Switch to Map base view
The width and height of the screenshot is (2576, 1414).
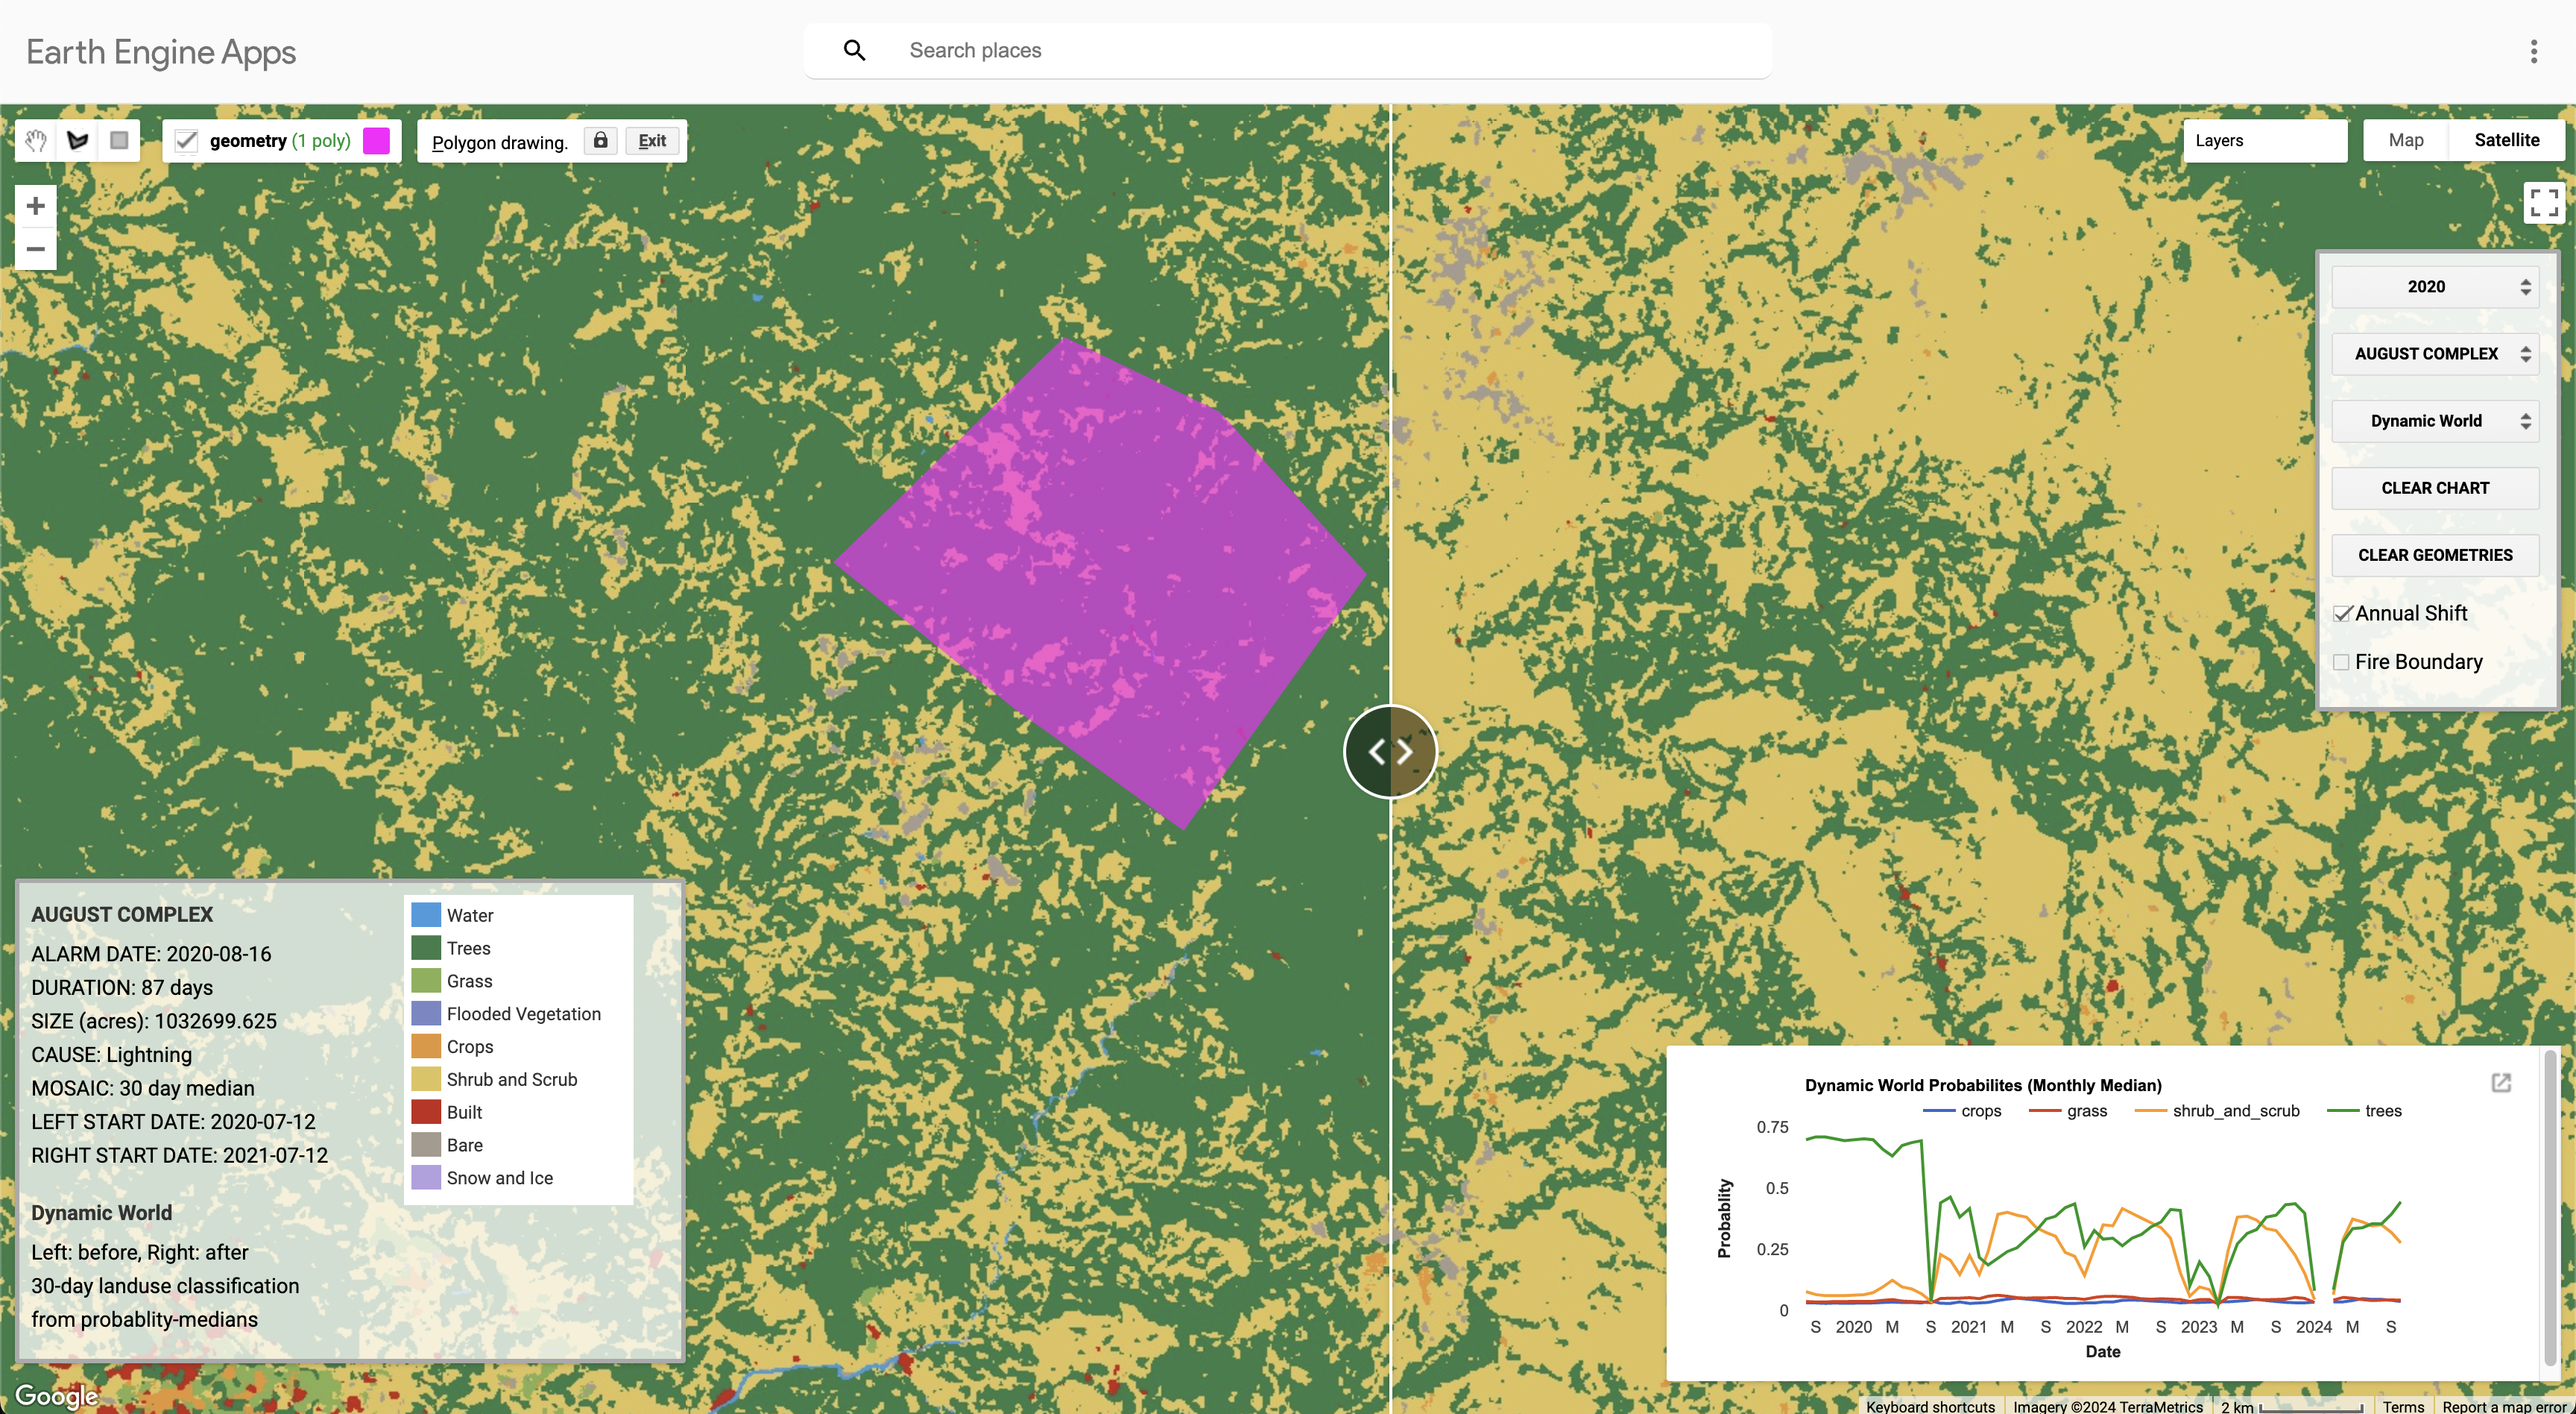(2405, 140)
